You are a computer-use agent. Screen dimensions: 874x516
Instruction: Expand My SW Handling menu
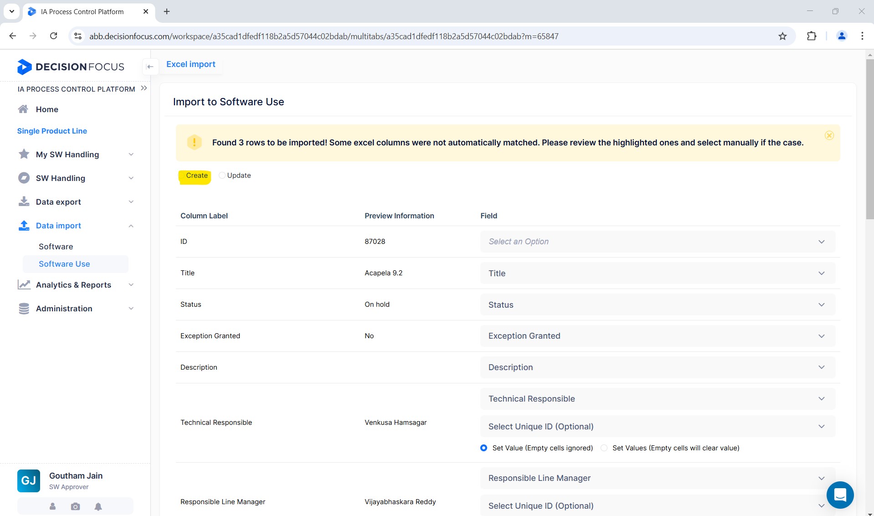point(131,155)
